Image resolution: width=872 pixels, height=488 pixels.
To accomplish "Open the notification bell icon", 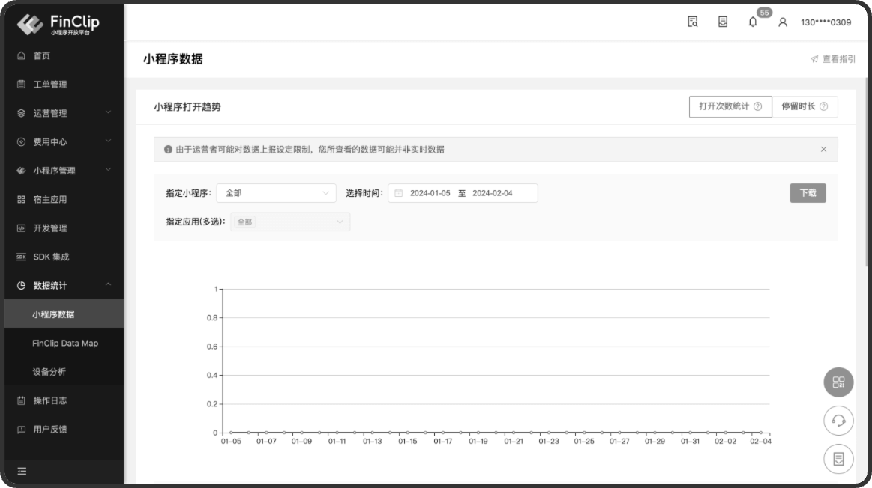I will coord(753,22).
